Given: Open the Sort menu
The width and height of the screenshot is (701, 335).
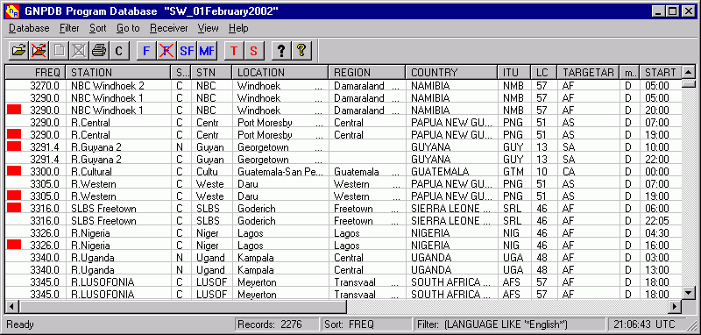Looking at the screenshot, I should pos(98,28).
